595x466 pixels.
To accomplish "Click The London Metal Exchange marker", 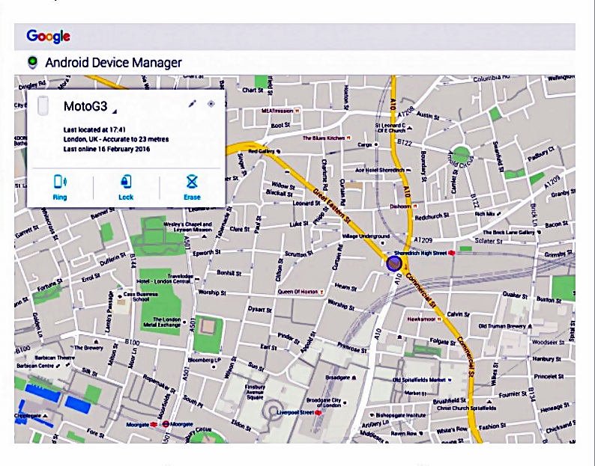I will (184, 322).
